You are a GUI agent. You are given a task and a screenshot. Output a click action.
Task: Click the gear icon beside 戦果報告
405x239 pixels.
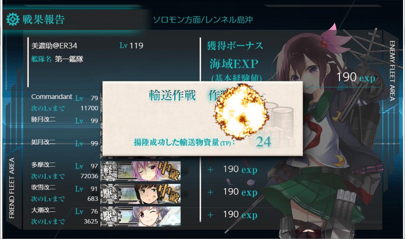click(13, 19)
